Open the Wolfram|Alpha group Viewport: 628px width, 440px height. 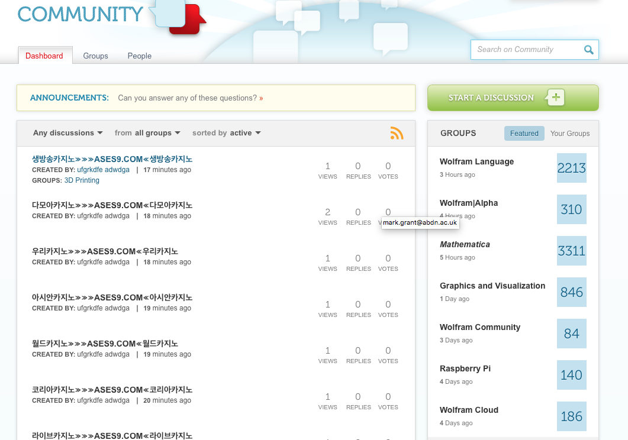point(469,203)
